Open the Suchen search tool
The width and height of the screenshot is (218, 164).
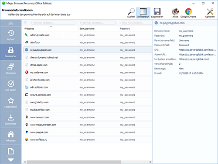coord(131,13)
